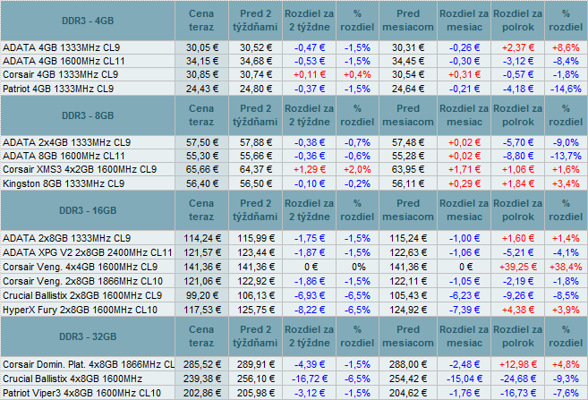Select the Corsair 4GB 1333MHz CL9 row label

point(60,74)
